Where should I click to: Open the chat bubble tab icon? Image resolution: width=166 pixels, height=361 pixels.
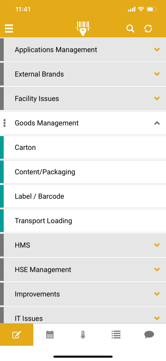pyautogui.click(x=149, y=335)
